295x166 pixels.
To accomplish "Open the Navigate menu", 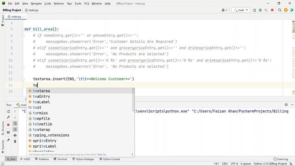I will (x=36, y=4).
